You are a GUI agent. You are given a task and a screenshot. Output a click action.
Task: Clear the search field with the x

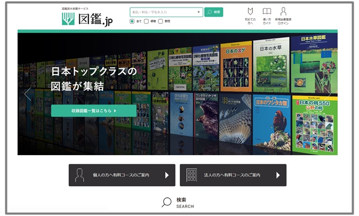pos(198,12)
